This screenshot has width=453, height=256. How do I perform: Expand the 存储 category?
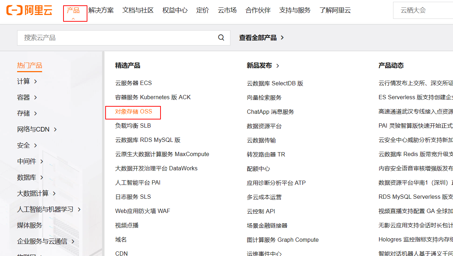[x=27, y=113]
